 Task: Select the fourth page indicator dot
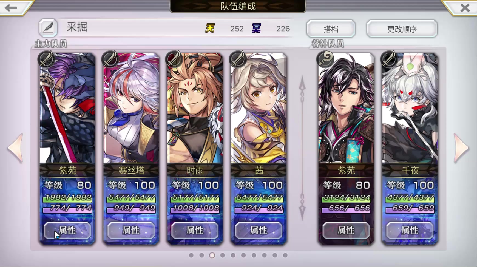(x=223, y=255)
